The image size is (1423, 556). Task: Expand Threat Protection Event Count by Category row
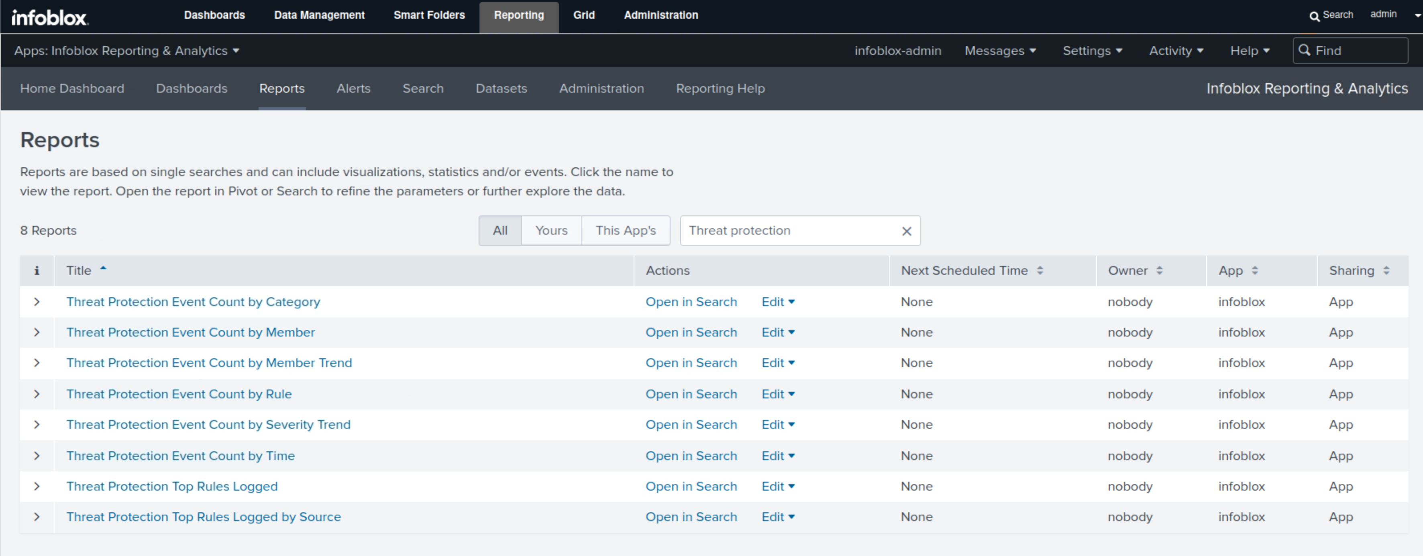click(37, 302)
